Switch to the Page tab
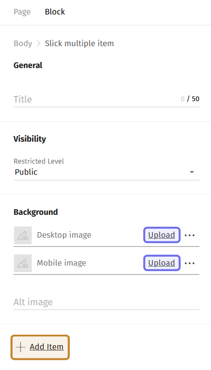211x370 pixels. [x=22, y=12]
